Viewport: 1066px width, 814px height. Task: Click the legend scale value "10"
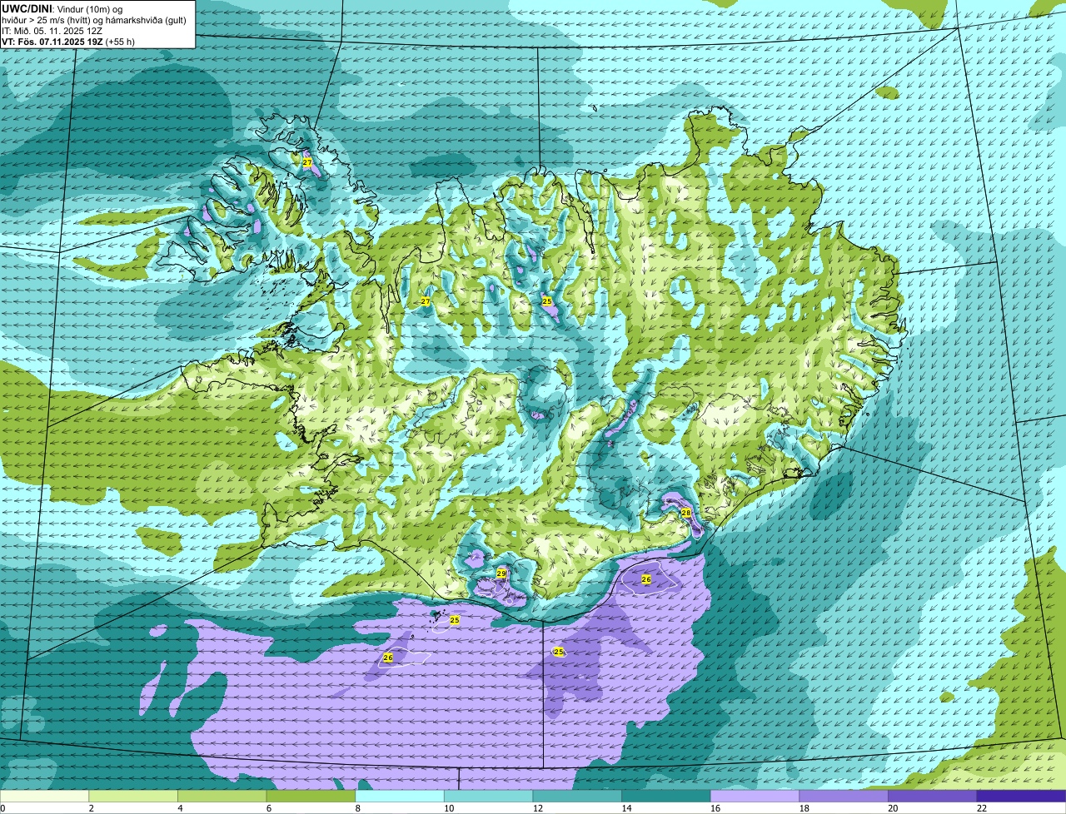tap(449, 808)
